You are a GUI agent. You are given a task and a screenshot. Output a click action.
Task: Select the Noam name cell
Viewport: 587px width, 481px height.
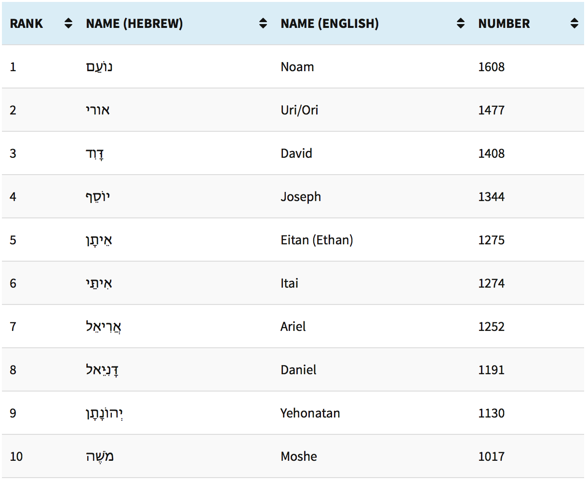297,67
